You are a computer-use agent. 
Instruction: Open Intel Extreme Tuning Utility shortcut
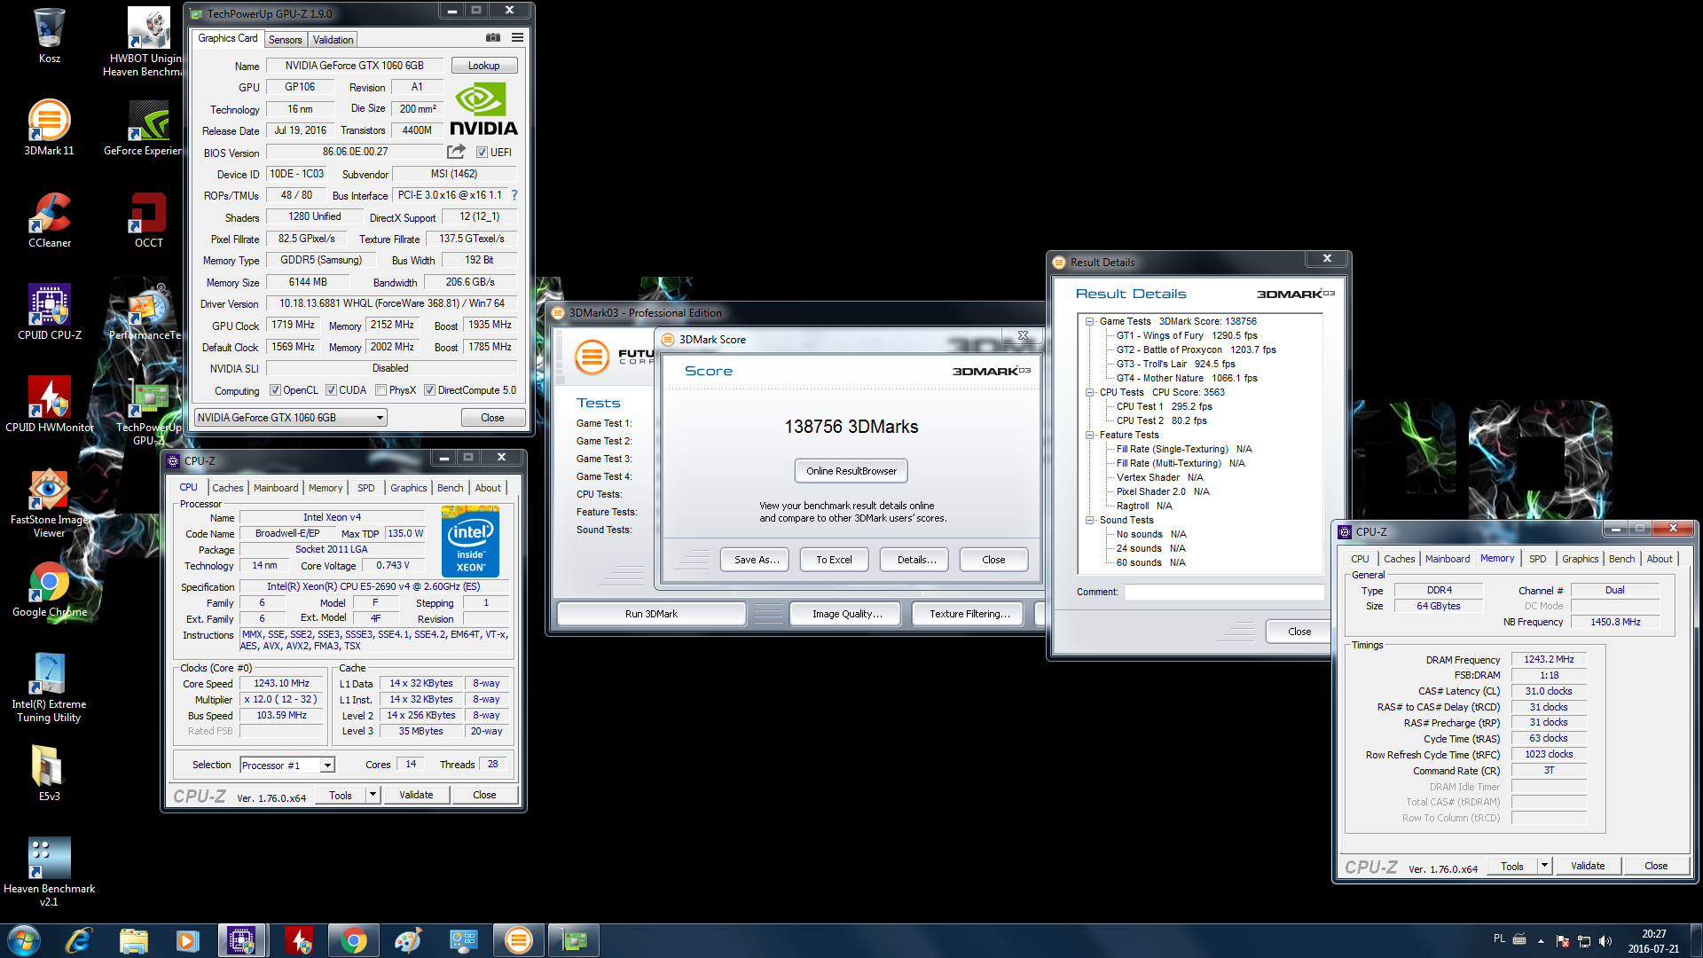click(x=50, y=687)
